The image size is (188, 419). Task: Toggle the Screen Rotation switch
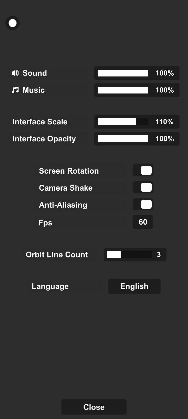[x=143, y=170]
